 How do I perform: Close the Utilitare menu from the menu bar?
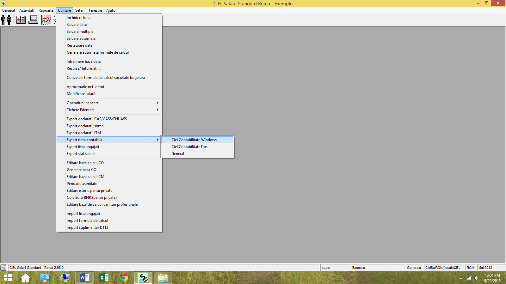click(65, 10)
